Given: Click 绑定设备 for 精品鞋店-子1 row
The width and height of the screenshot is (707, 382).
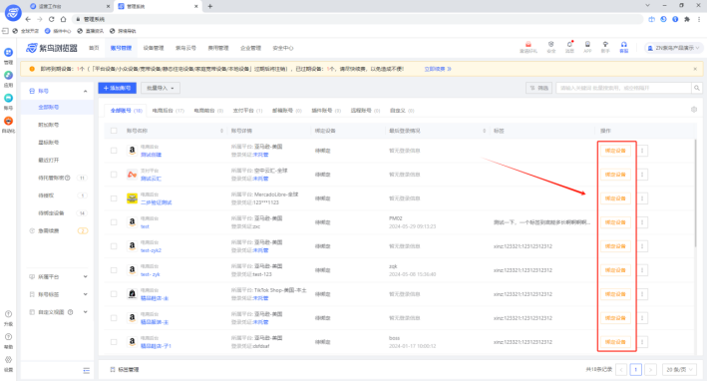Looking at the screenshot, I should 615,342.
